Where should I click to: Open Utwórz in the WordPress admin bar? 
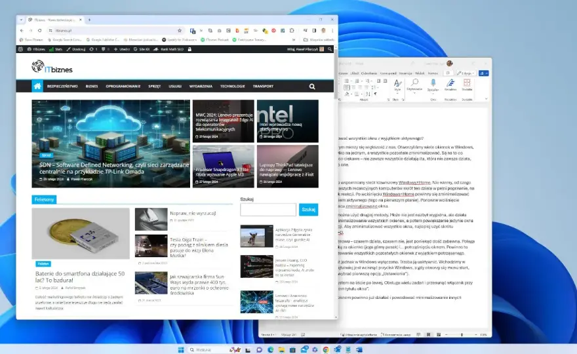click(122, 49)
